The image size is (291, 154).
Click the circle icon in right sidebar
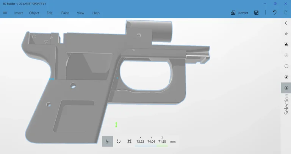click(x=286, y=66)
